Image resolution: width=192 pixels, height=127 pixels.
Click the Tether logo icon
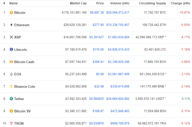click(x=11, y=99)
